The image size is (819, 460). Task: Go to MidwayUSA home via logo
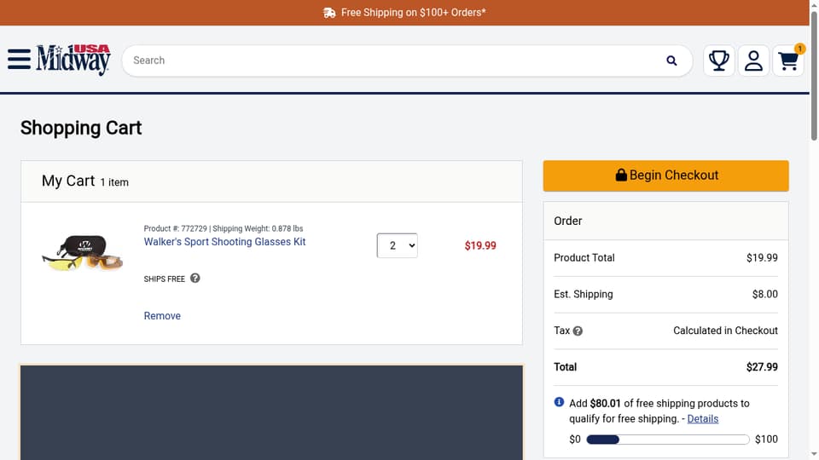pos(73,60)
